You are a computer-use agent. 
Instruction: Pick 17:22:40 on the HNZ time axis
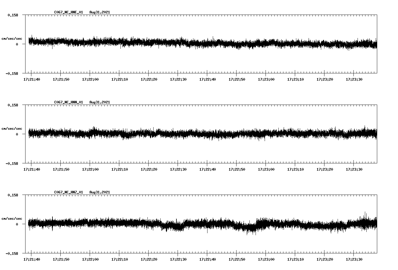click(x=207, y=259)
